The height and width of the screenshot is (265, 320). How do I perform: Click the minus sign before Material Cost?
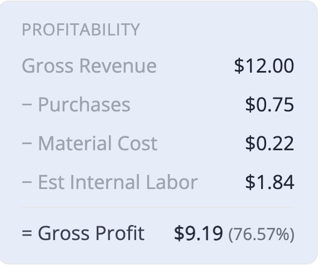(x=27, y=144)
